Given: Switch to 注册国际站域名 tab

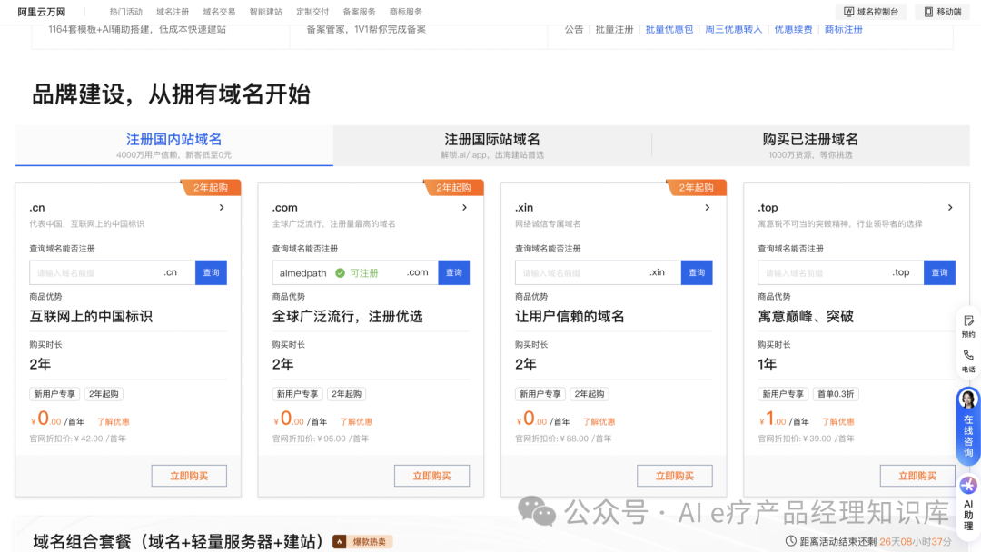Looking at the screenshot, I should pyautogui.click(x=492, y=145).
